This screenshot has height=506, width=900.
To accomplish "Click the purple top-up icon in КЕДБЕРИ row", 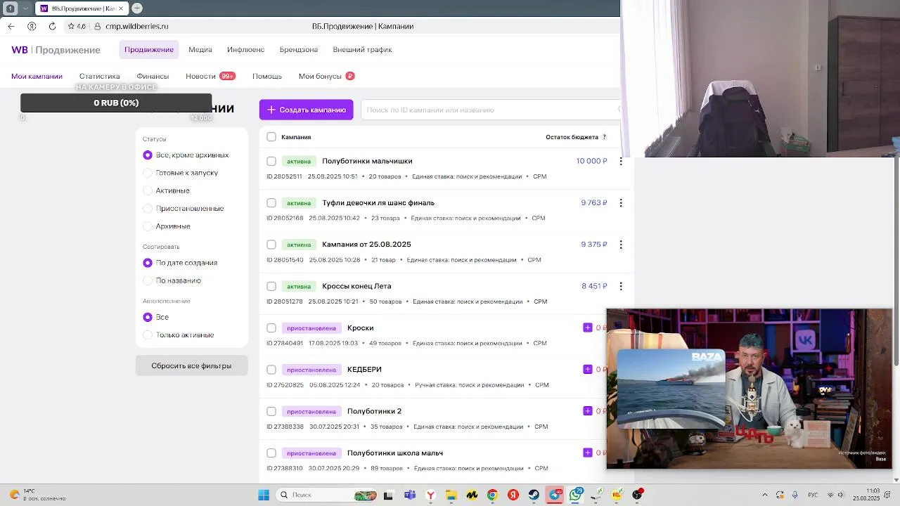I will (x=588, y=369).
